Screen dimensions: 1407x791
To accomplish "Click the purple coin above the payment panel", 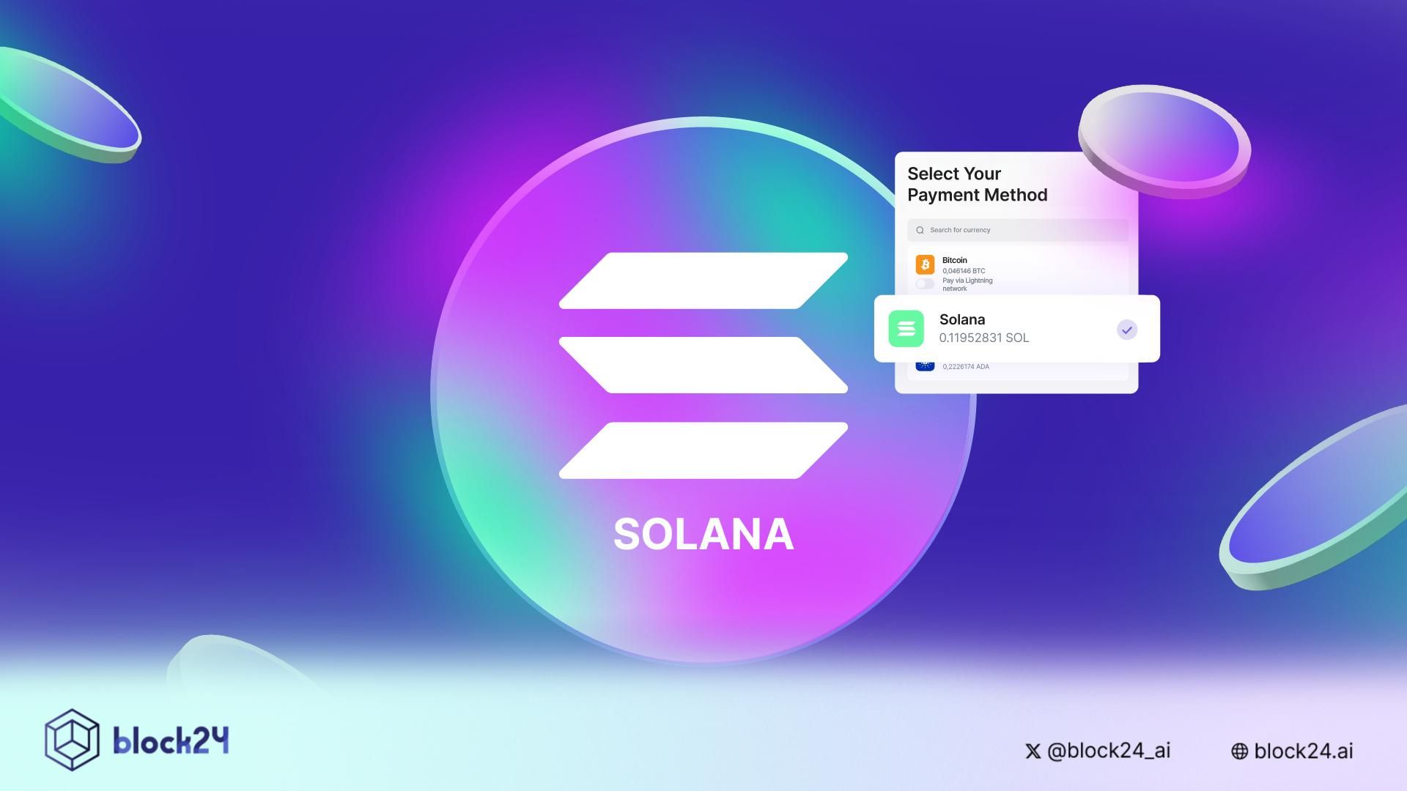I will (1164, 141).
